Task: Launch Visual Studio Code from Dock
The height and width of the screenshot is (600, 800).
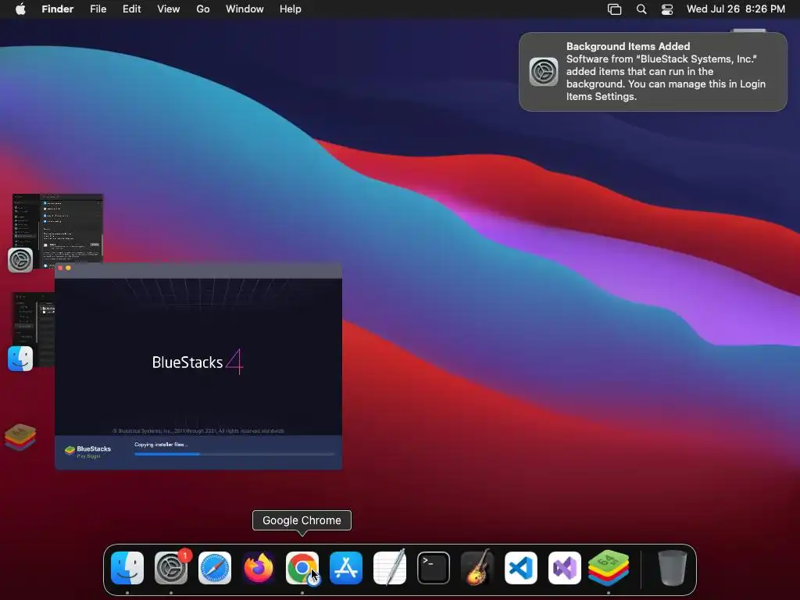Action: coord(521,568)
